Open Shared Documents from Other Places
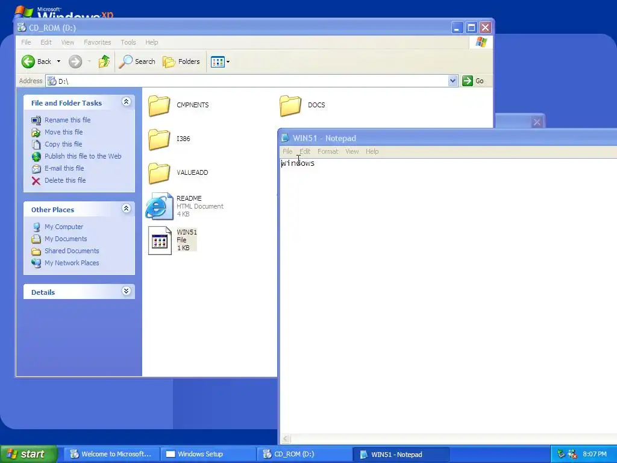 coord(72,251)
